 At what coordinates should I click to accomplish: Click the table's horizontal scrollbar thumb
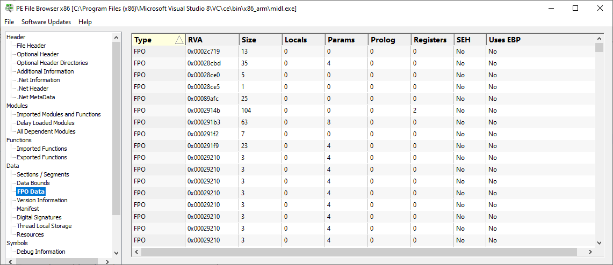pos(359,252)
